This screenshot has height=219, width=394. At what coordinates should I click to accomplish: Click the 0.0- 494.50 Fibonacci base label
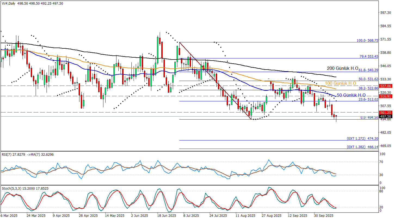pos(369,118)
